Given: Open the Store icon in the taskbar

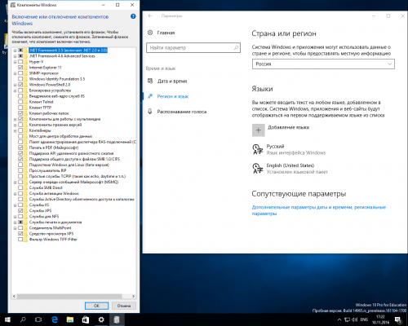Looking at the screenshot, I should (86, 319).
